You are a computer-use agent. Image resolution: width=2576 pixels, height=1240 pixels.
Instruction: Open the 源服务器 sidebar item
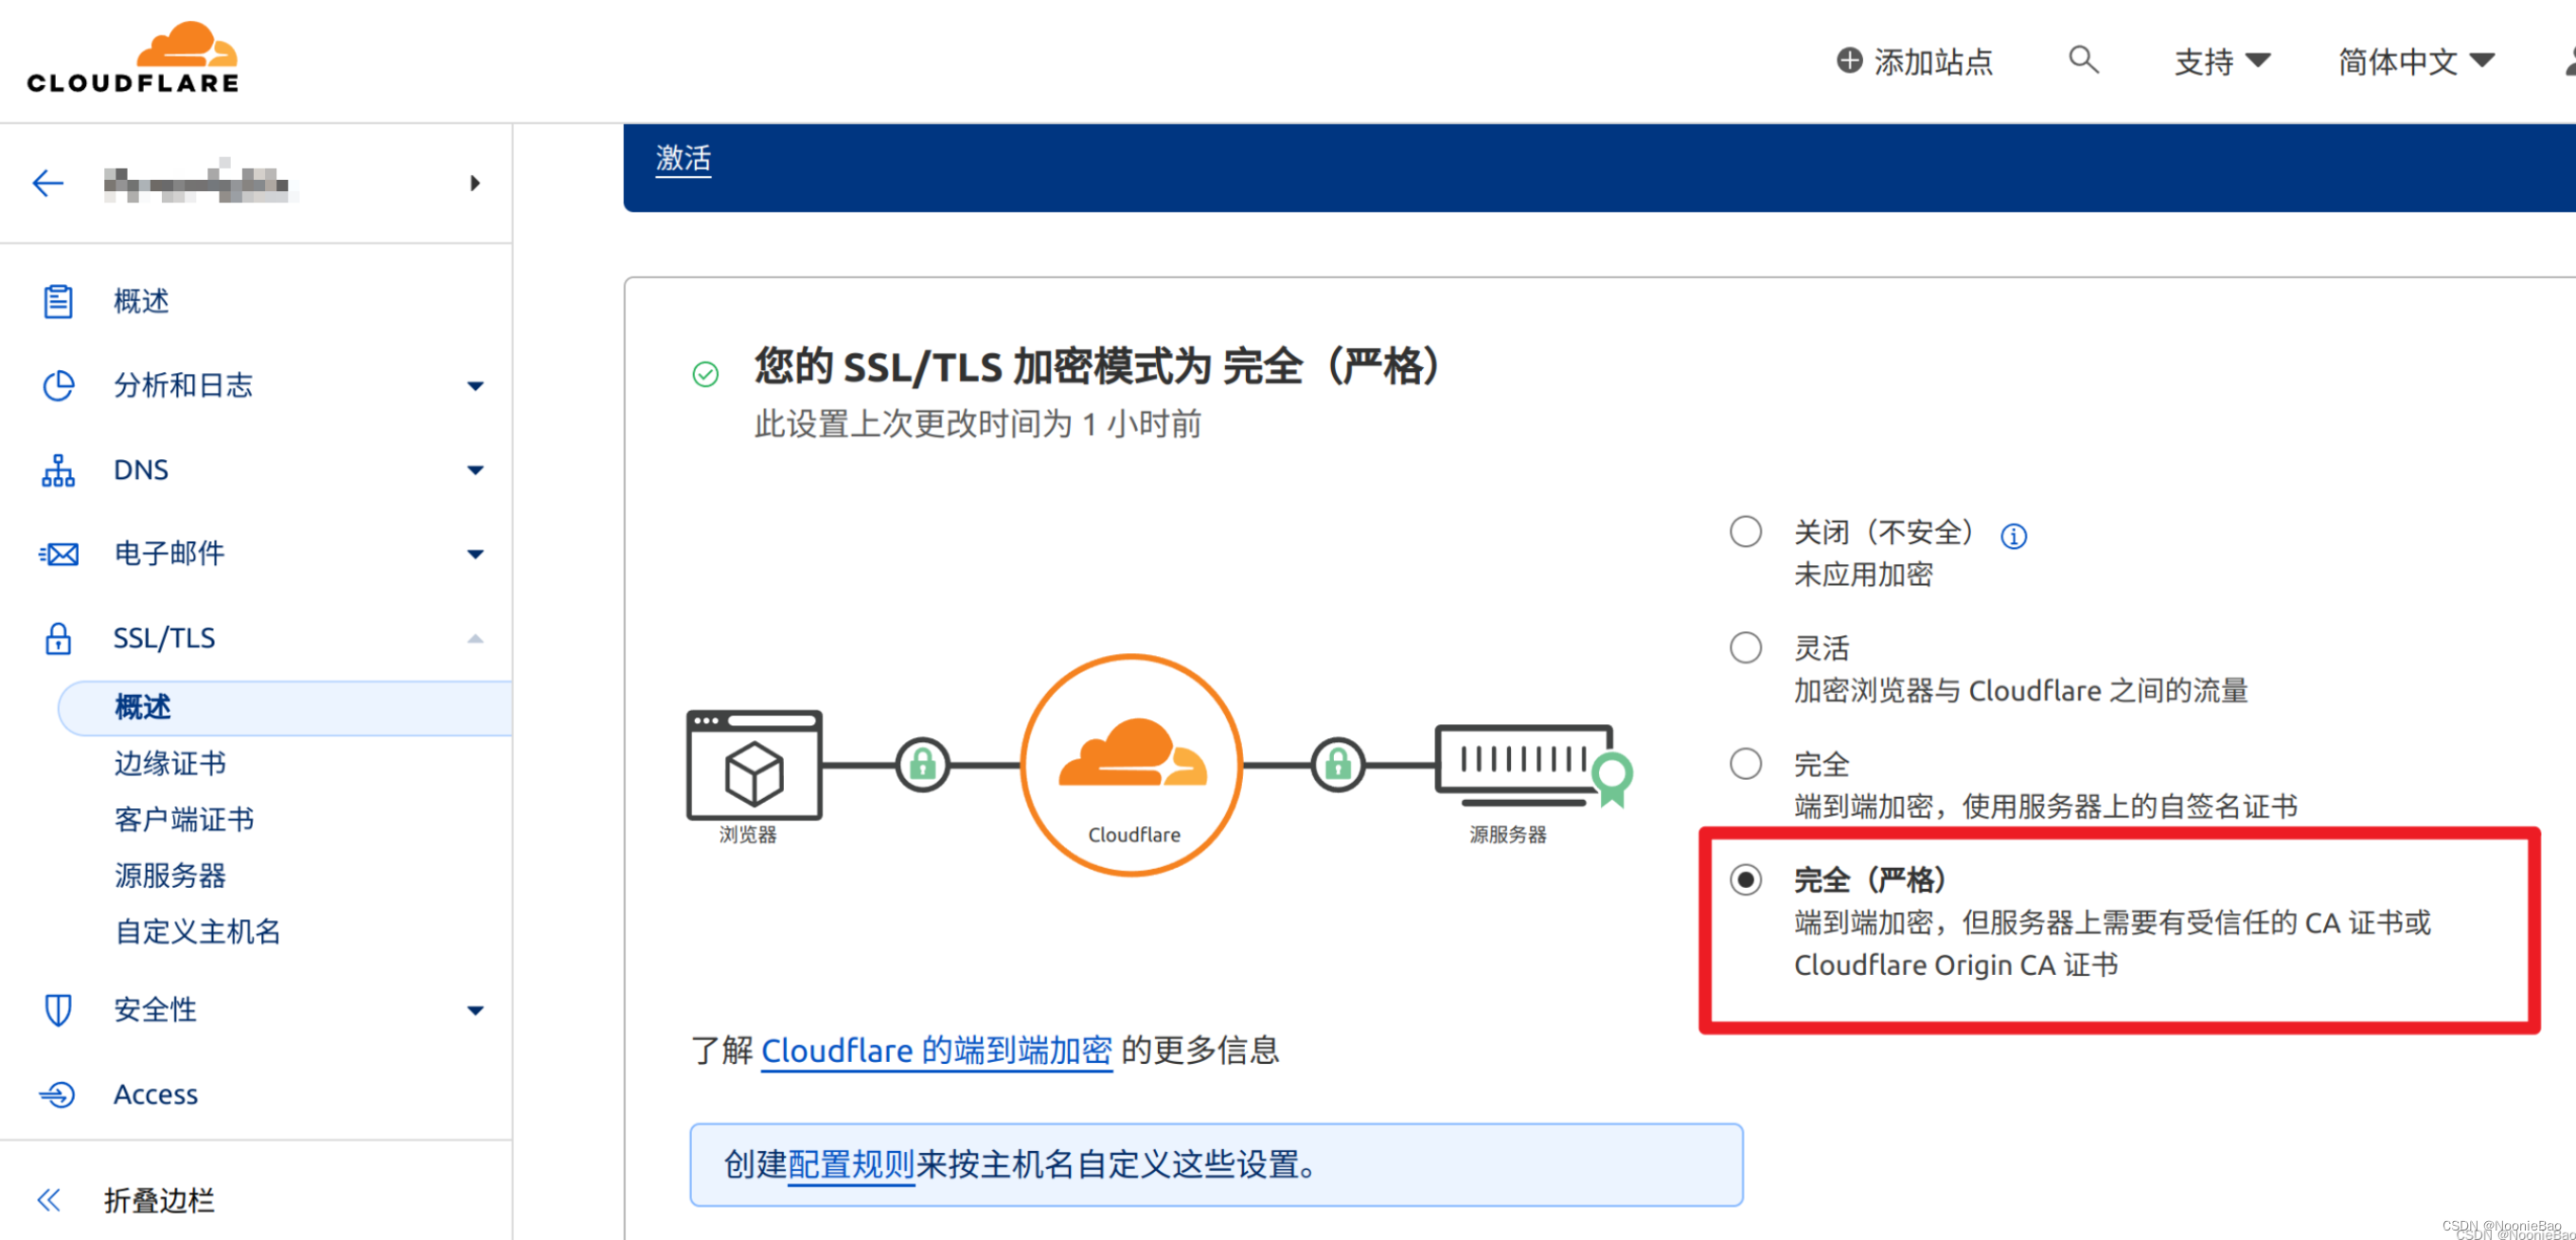pos(170,875)
